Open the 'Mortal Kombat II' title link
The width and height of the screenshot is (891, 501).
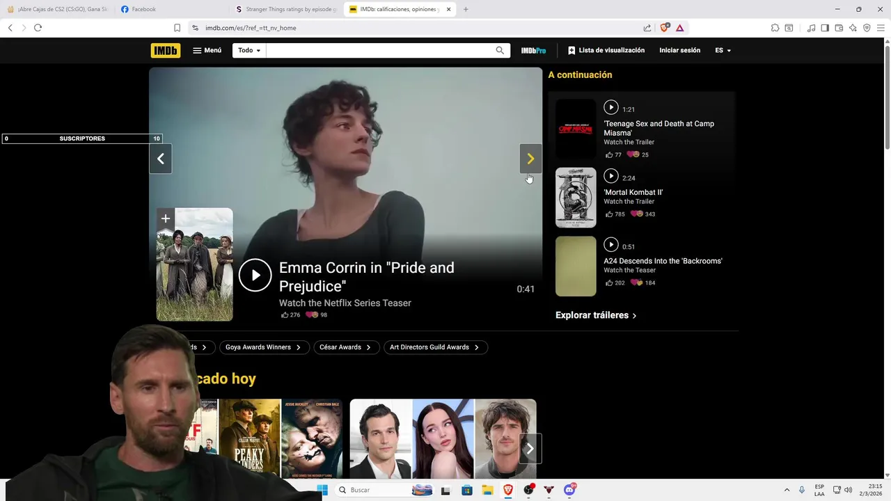point(633,192)
